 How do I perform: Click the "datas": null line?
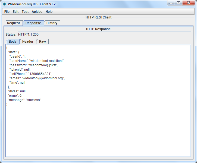[x=17, y=91]
